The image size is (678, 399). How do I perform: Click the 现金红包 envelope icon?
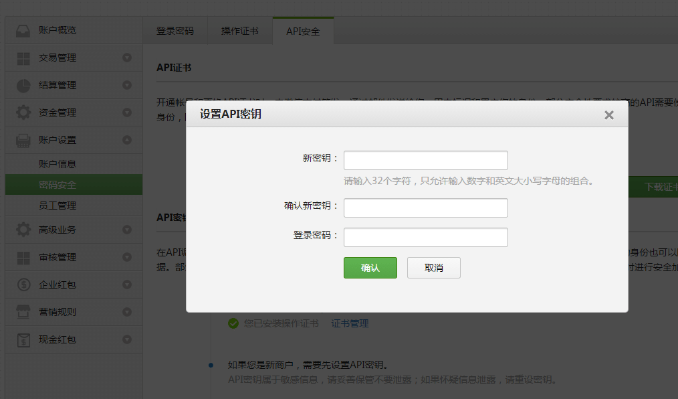(x=23, y=339)
